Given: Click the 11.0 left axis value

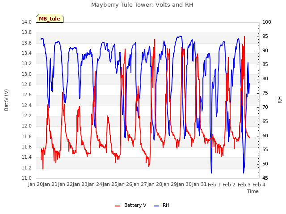Looking at the screenshot, I should [x=27, y=178].
